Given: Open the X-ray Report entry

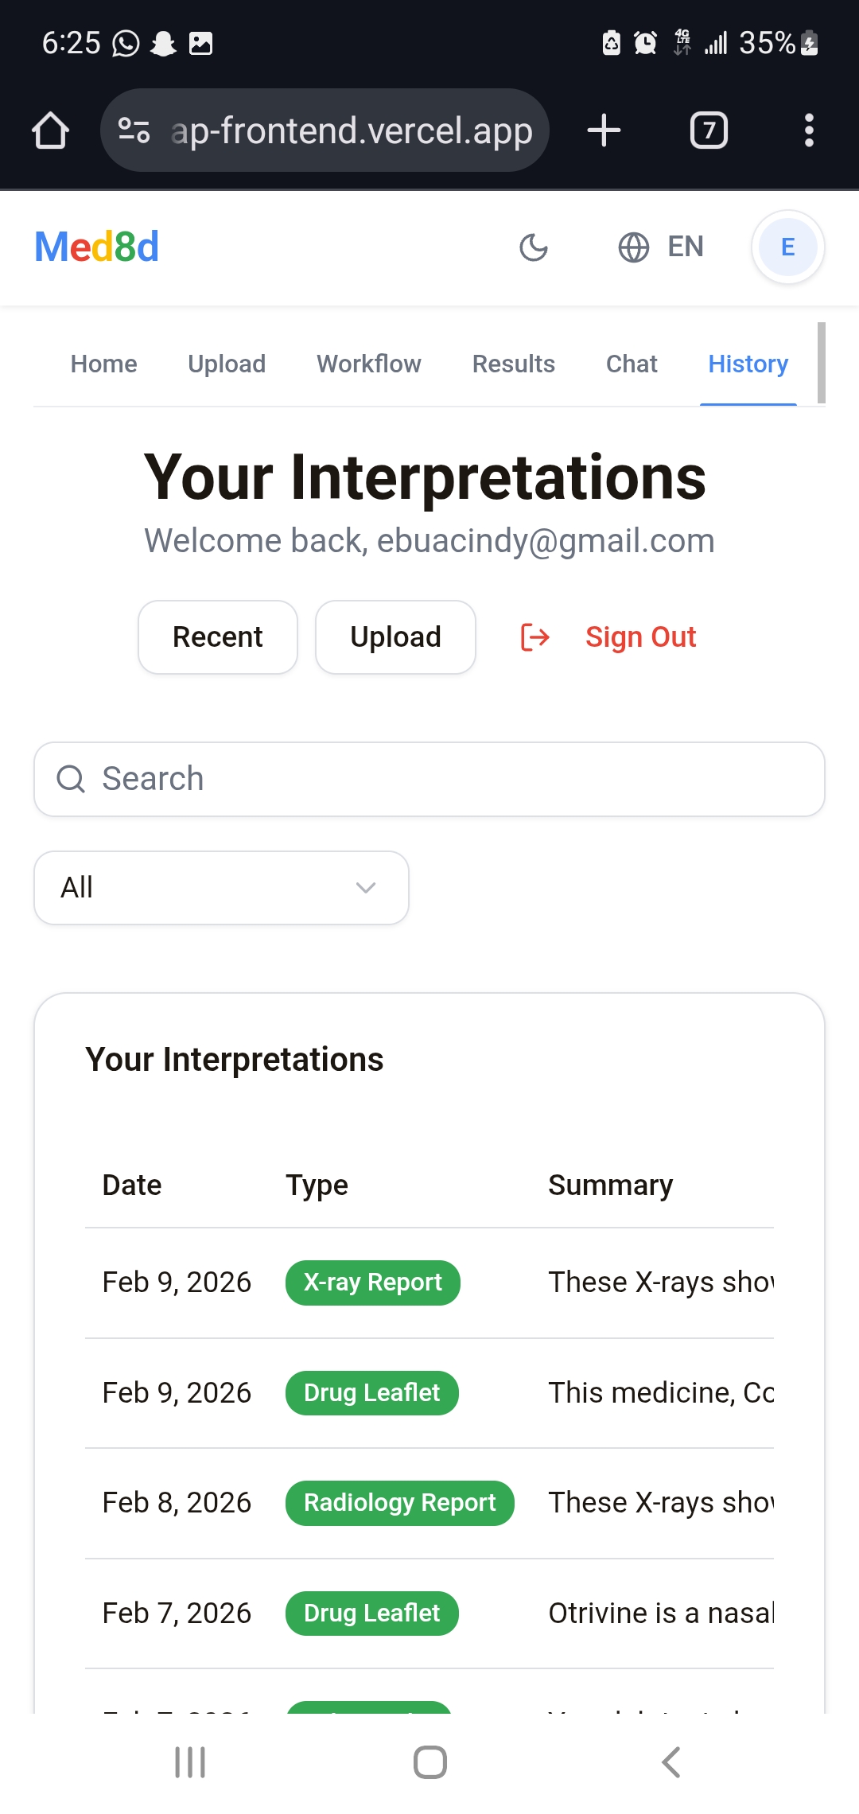Looking at the screenshot, I should [372, 1283].
